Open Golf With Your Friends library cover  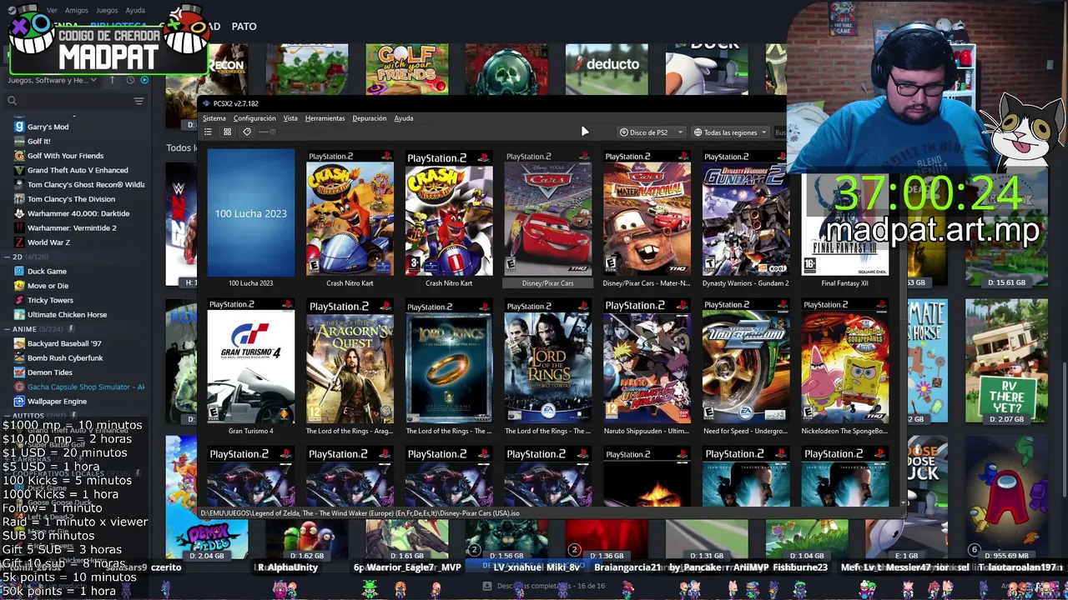(x=406, y=69)
